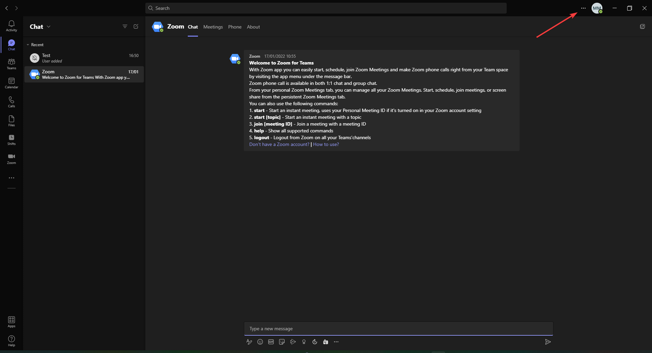Click the "16:50" time on the Test chat

pyautogui.click(x=134, y=55)
